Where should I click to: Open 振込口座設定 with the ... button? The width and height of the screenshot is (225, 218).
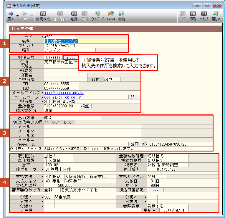[155, 190]
